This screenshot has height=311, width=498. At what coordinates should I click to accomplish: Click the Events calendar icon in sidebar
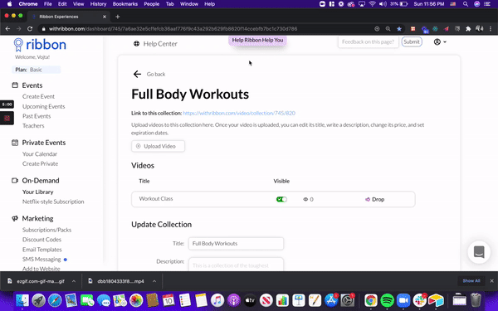[x=15, y=85]
